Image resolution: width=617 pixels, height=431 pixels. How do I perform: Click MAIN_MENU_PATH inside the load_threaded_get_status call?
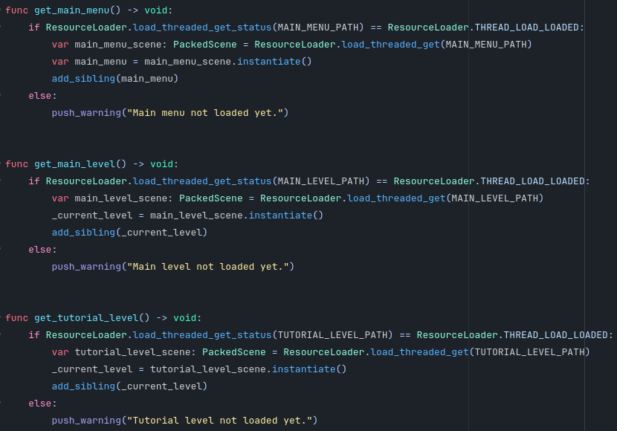click(x=318, y=27)
